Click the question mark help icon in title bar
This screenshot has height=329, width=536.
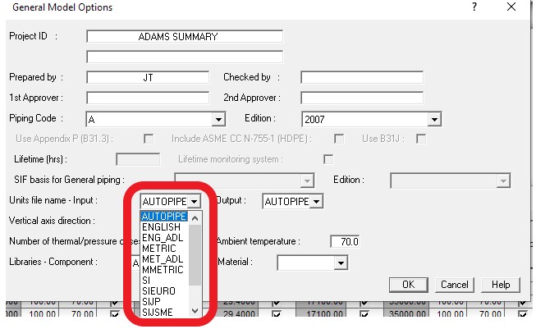pos(474,7)
